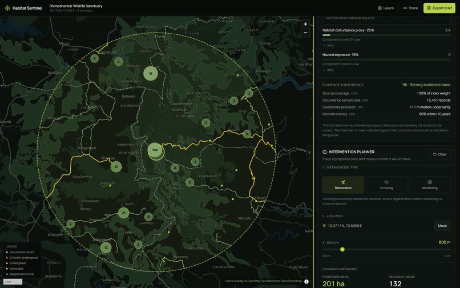Click Critically endangered legend entry
The width and height of the screenshot is (460, 288).
coord(22,258)
